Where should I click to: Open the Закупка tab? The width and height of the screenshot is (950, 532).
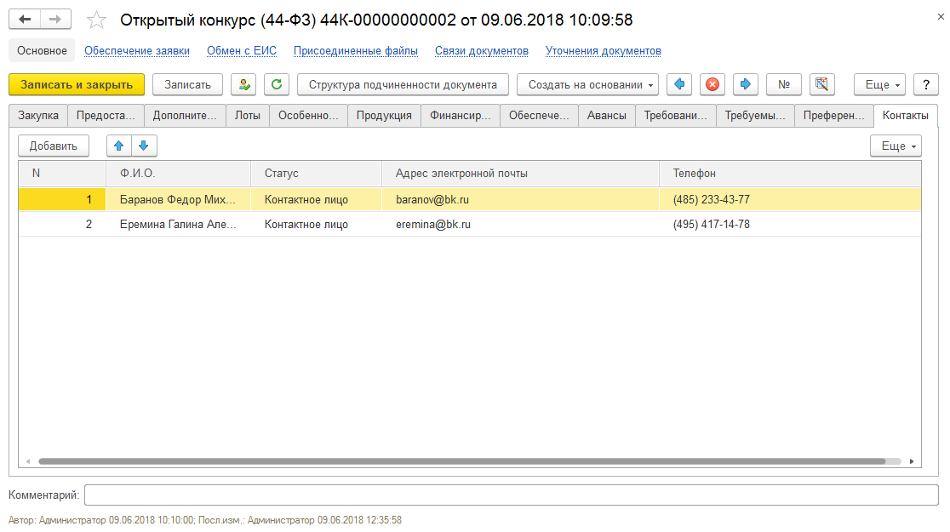38,116
